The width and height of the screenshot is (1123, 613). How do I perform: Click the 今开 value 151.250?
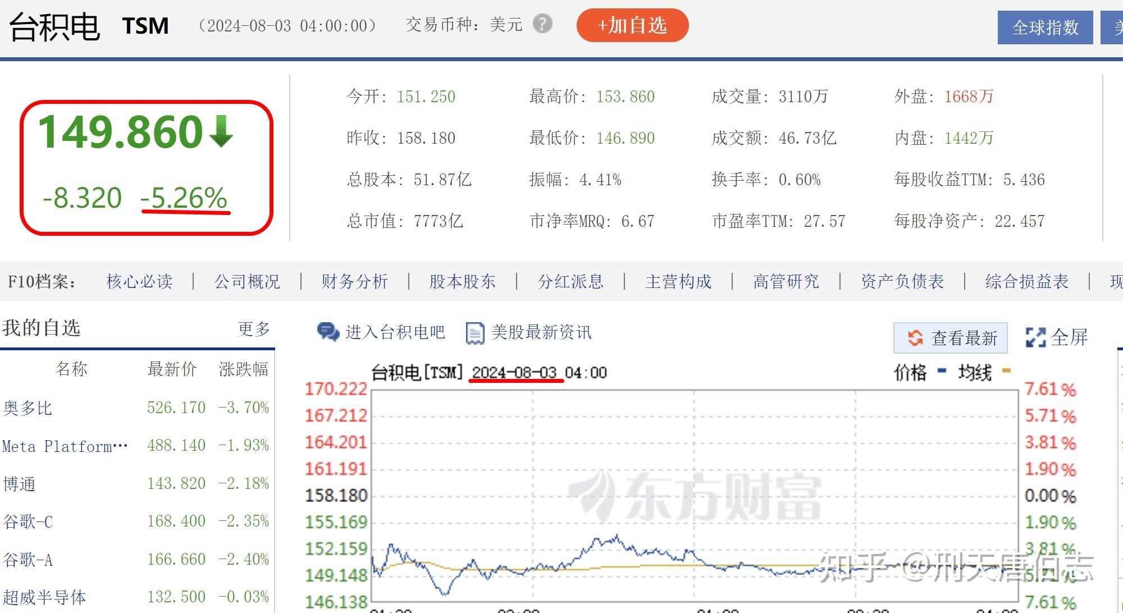(426, 97)
